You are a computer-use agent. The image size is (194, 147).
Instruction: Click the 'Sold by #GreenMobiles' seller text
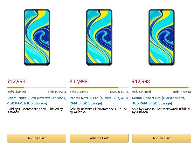(x=23, y=109)
